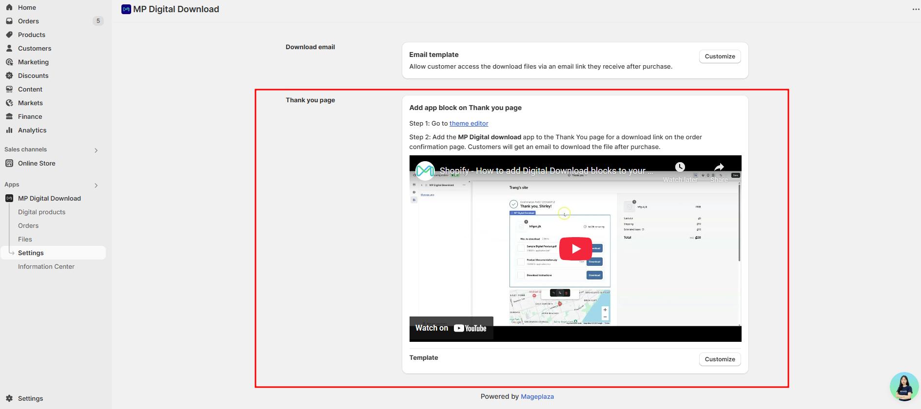
Task: Click the Add app block on Thank you page heading
Action: (x=466, y=108)
